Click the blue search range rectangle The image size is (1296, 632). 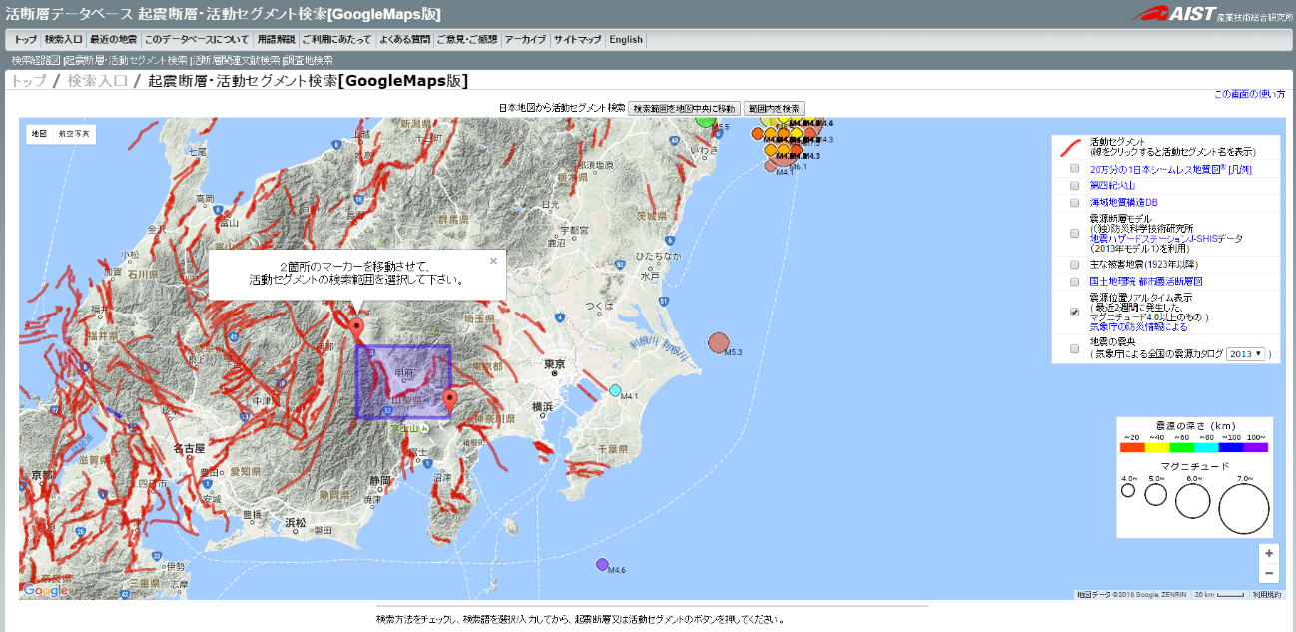click(403, 382)
